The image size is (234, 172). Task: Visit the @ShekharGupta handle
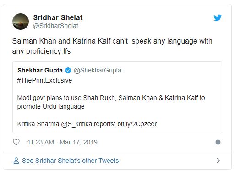pyautogui.click(x=98, y=70)
